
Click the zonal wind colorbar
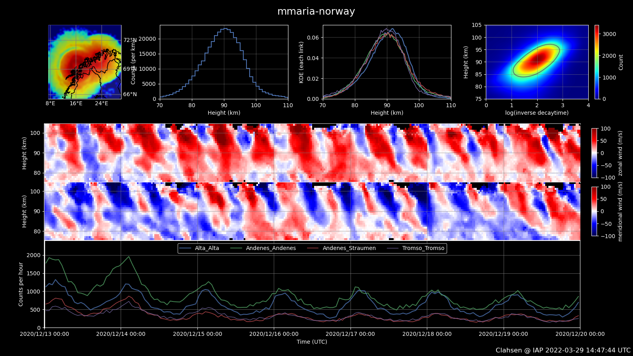594,153
